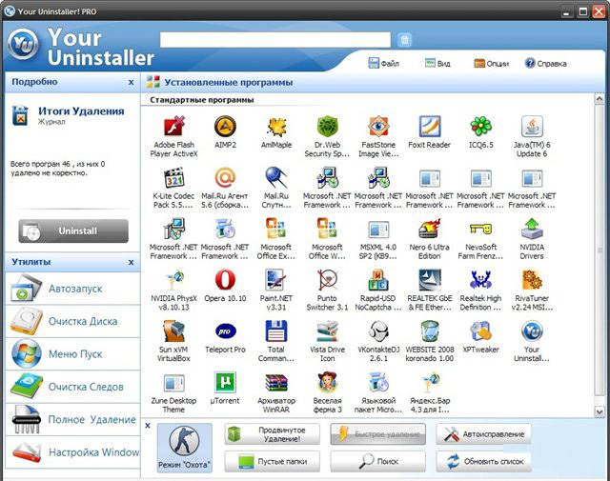
Task: Select Java(TM) 6 Update 6 icon
Action: click(x=532, y=127)
